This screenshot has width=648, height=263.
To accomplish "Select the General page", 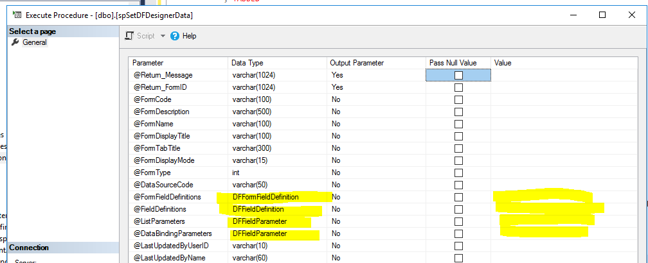I will 35,42.
